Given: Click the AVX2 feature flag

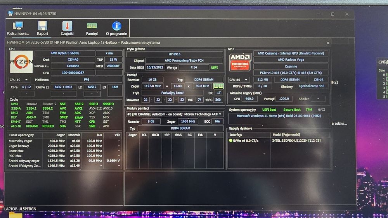Looking at the screenshot, I should click(78, 108).
